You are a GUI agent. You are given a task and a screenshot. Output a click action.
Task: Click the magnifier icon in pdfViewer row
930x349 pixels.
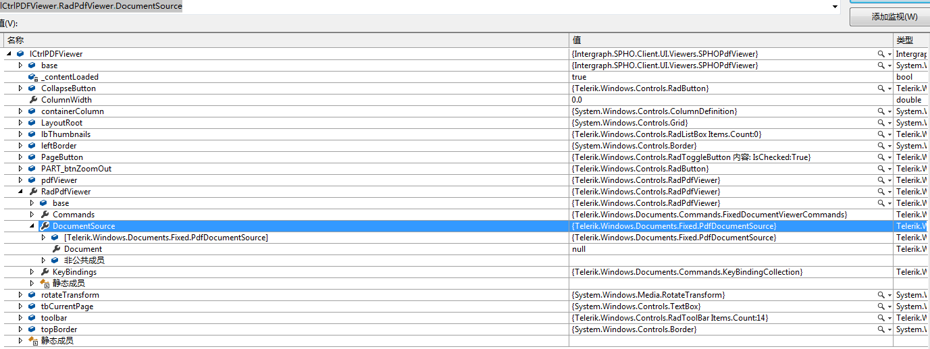tap(881, 180)
